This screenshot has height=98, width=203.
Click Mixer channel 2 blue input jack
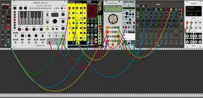pyautogui.click(x=146, y=9)
